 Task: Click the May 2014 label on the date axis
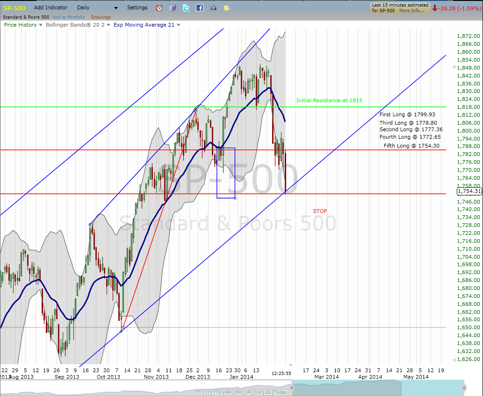tap(416, 376)
